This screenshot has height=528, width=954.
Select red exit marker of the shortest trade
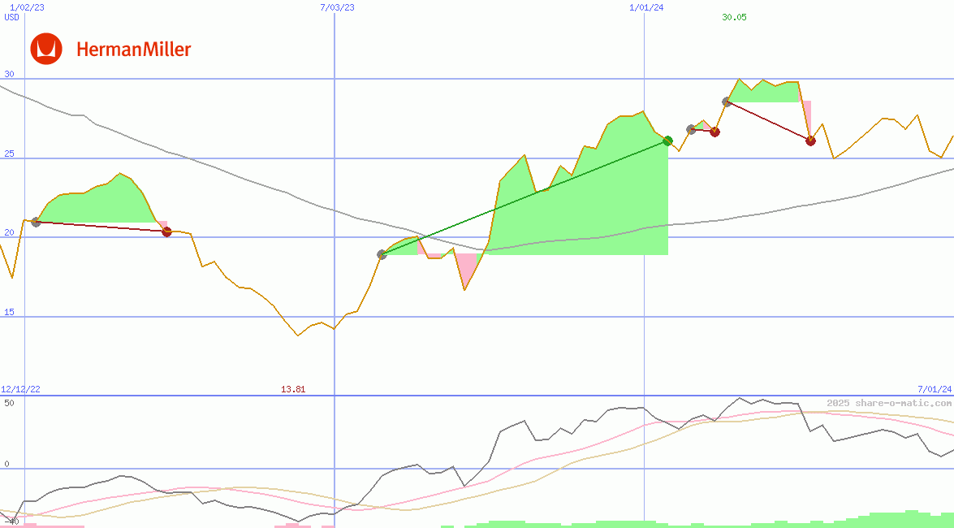pos(714,132)
